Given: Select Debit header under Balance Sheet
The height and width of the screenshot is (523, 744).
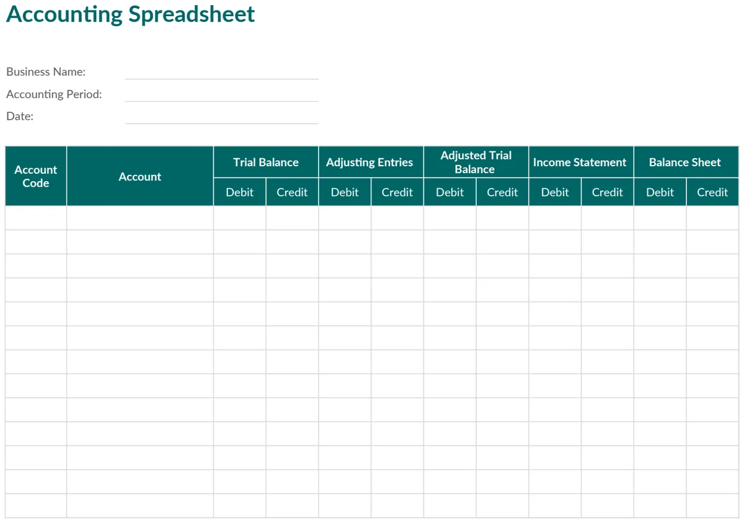Looking at the screenshot, I should [x=660, y=192].
